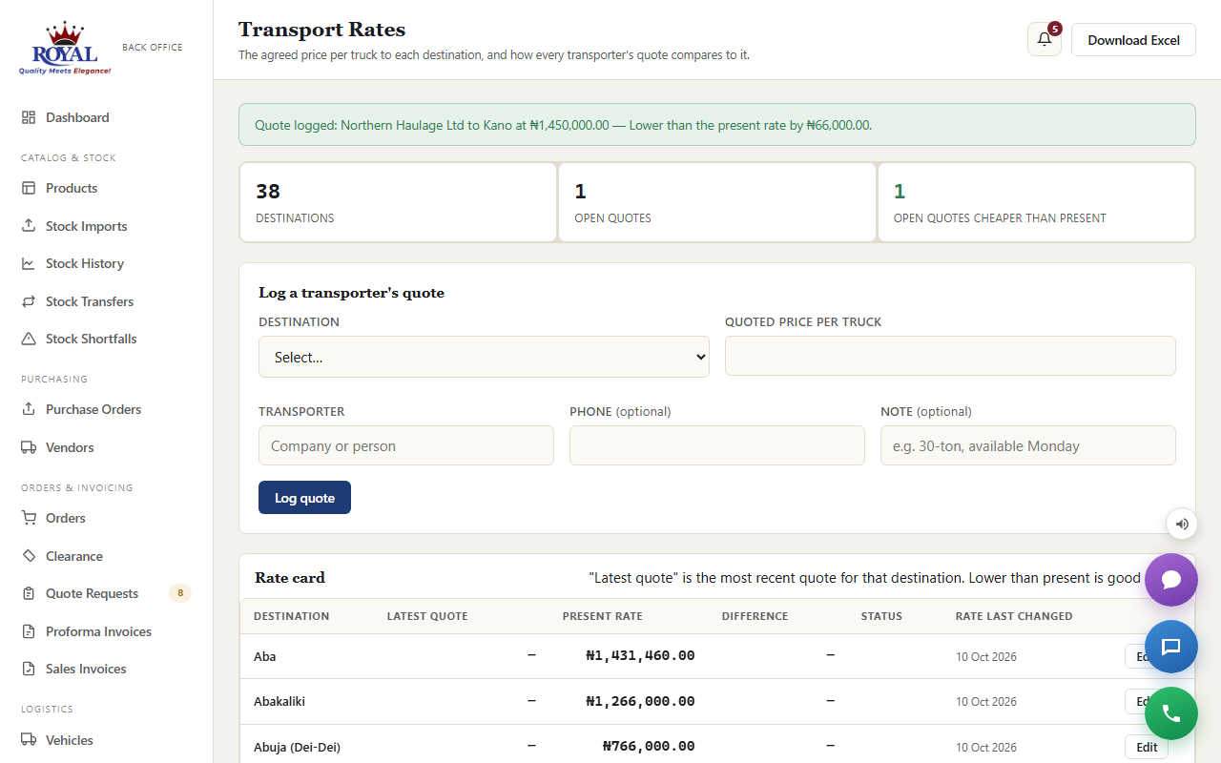This screenshot has height=763, width=1221.
Task: Click the Rate card heading
Action: [x=290, y=577]
